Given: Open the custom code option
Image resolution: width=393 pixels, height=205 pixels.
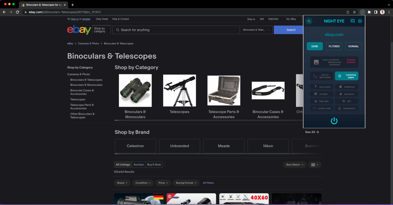Looking at the screenshot, I should [321, 108].
